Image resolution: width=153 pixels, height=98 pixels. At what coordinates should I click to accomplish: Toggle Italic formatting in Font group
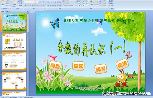pyautogui.click(x=28, y=6)
